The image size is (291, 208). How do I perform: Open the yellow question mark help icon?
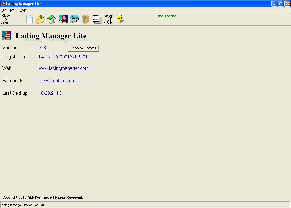[x=120, y=19]
